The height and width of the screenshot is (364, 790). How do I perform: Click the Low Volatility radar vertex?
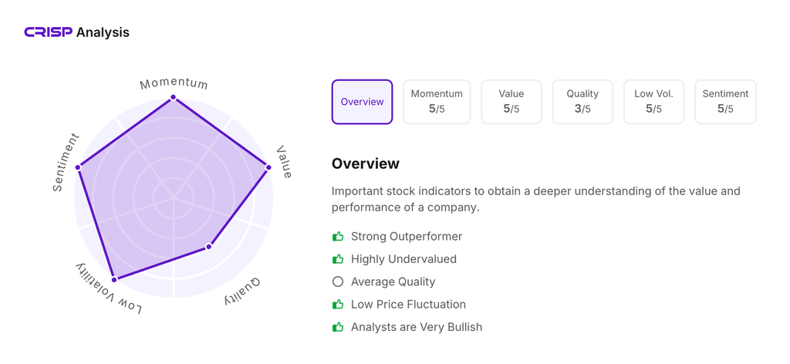tap(114, 279)
